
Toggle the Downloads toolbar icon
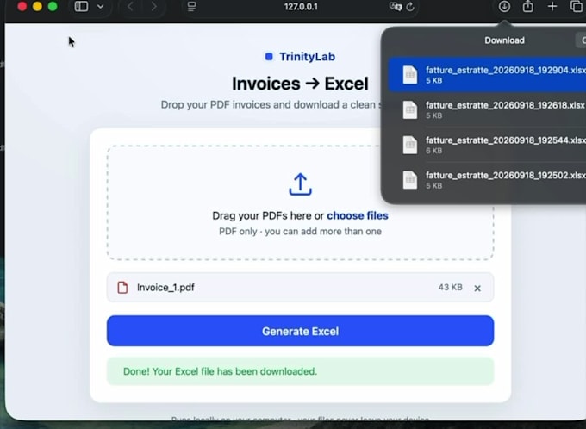click(x=504, y=6)
